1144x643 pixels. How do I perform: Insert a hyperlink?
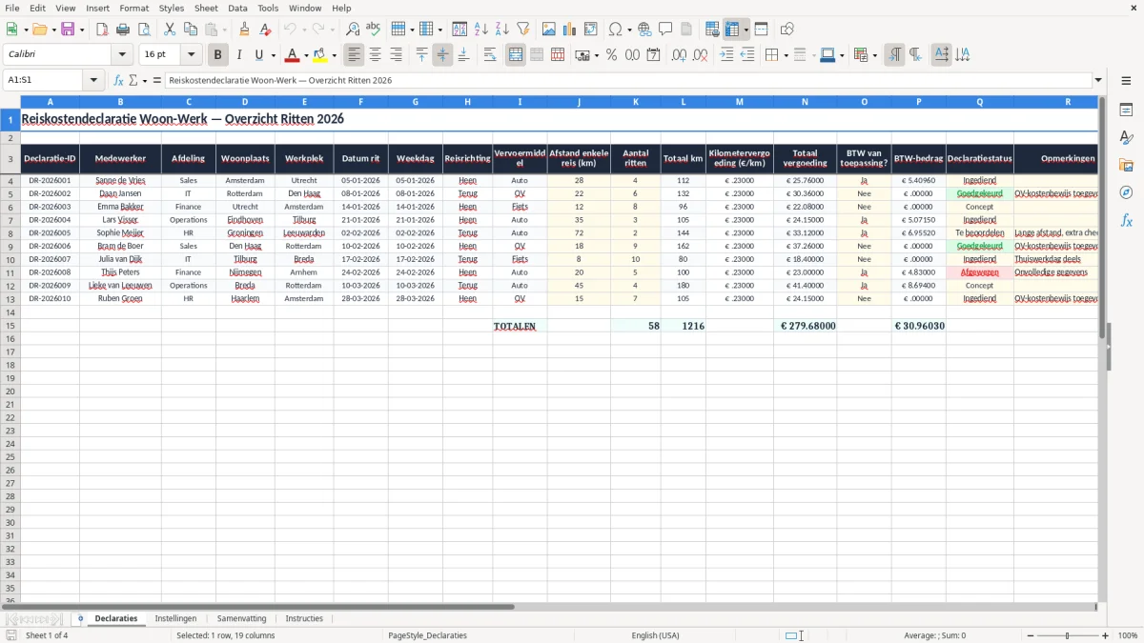(644, 30)
